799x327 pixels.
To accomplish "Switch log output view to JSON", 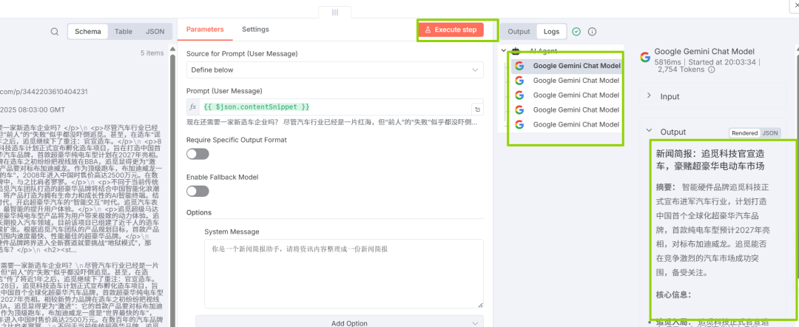I will pos(770,133).
